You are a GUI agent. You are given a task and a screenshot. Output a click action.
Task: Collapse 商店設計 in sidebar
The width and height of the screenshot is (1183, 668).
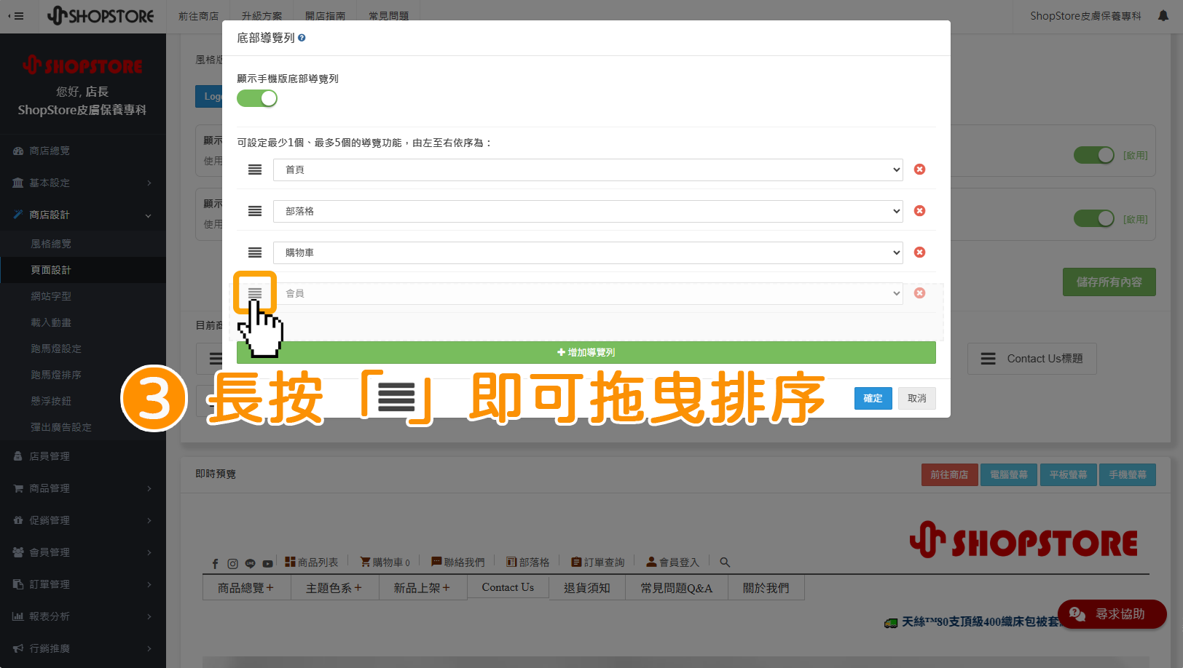pos(83,215)
